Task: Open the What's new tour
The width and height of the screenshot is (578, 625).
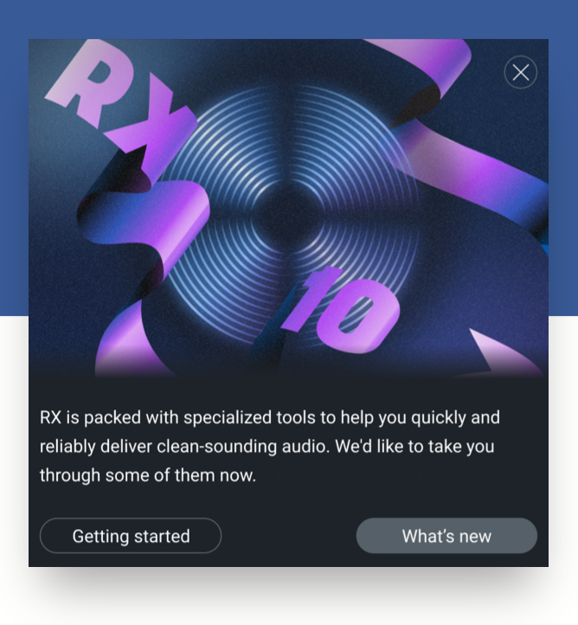Action: [446, 536]
